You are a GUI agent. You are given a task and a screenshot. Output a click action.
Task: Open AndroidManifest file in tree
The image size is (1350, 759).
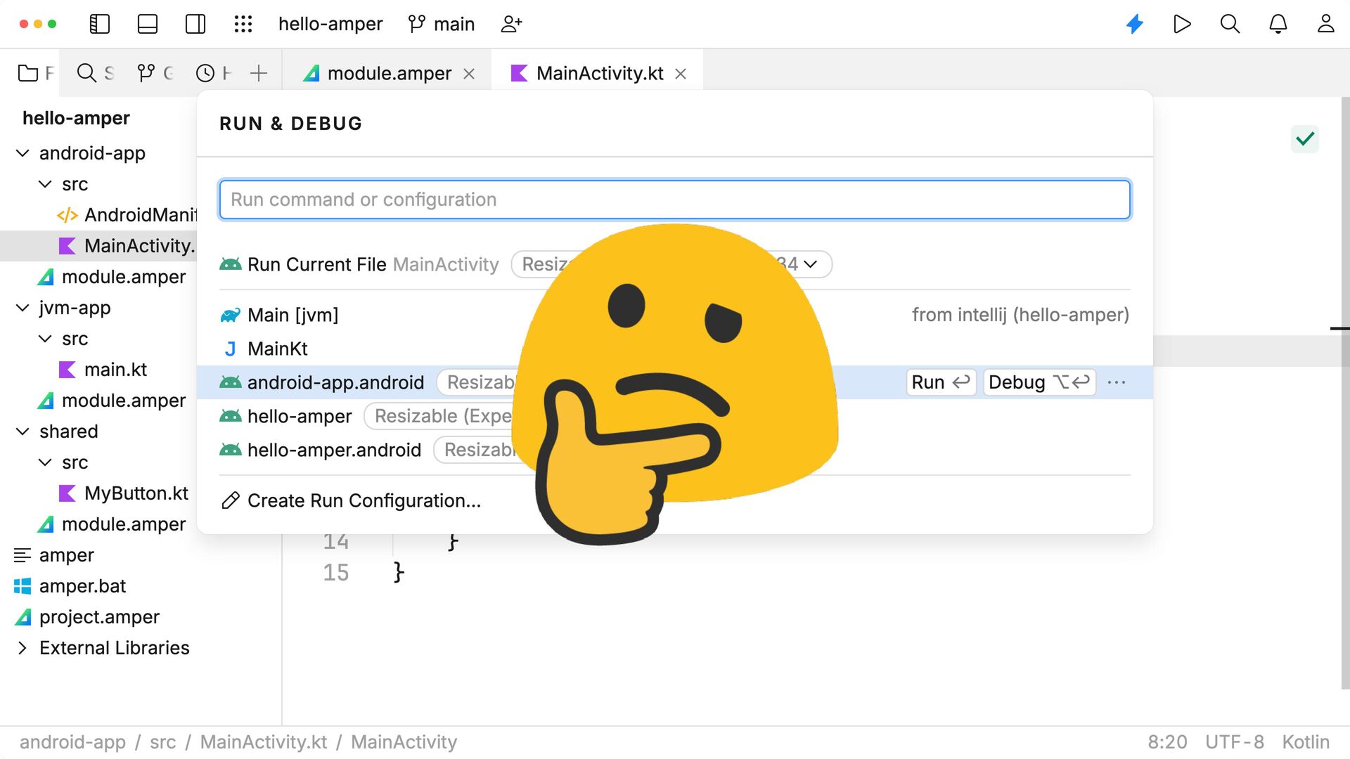click(127, 215)
